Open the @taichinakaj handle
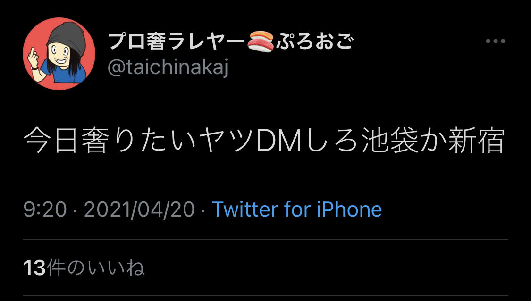 168,67
